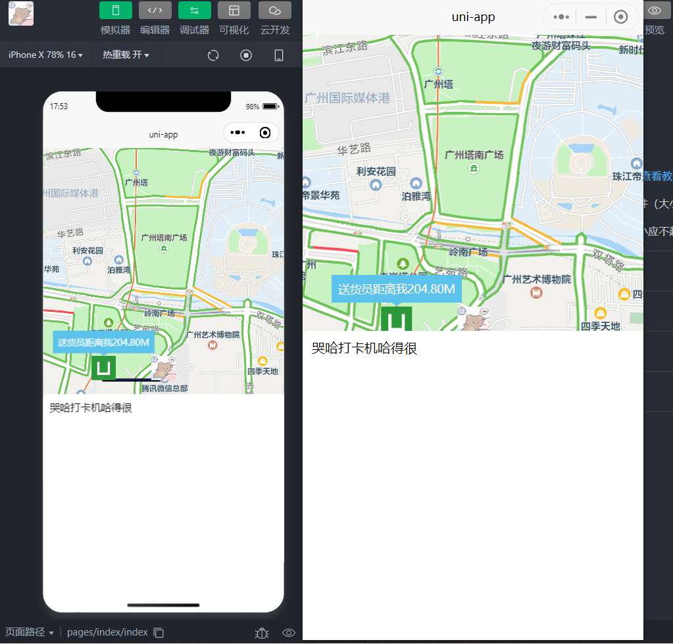Click 送货员距离我204.80M callout in detached window map

tap(396, 289)
